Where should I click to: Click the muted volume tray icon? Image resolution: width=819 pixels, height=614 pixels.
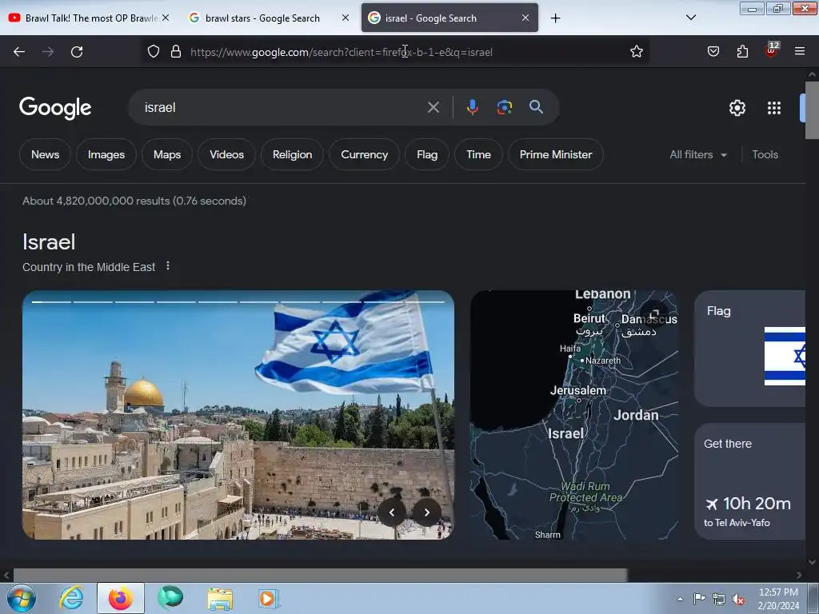click(738, 599)
